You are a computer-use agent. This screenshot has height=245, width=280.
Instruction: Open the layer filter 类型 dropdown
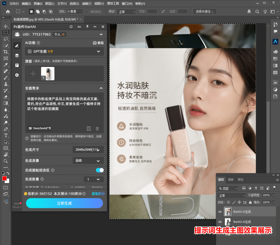228,188
